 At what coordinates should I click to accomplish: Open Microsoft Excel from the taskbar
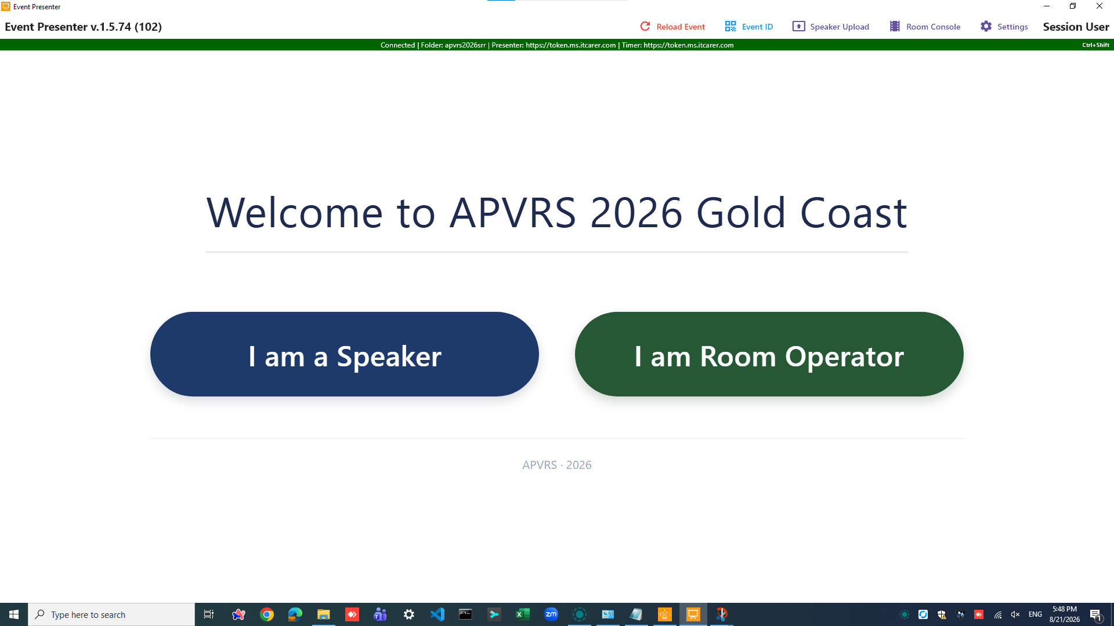523,614
